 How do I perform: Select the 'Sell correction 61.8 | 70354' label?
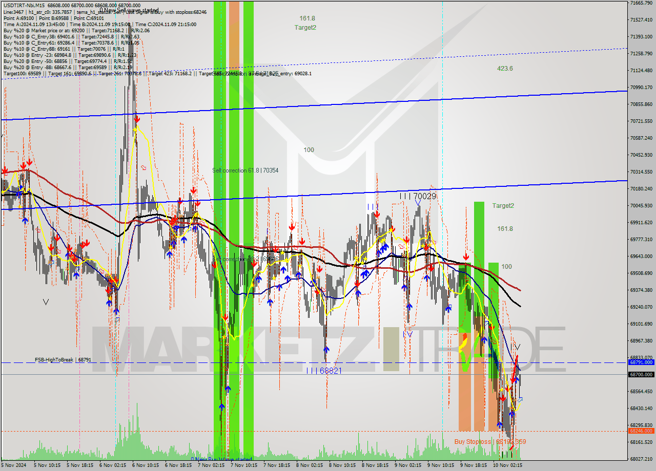pyautogui.click(x=245, y=170)
